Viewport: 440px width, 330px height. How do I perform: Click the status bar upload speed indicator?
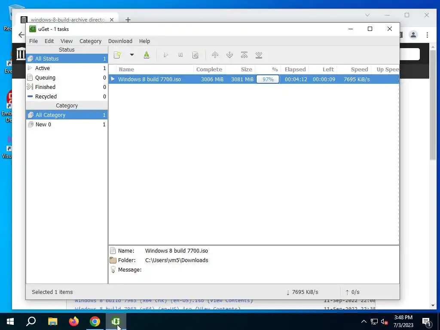[x=352, y=292]
